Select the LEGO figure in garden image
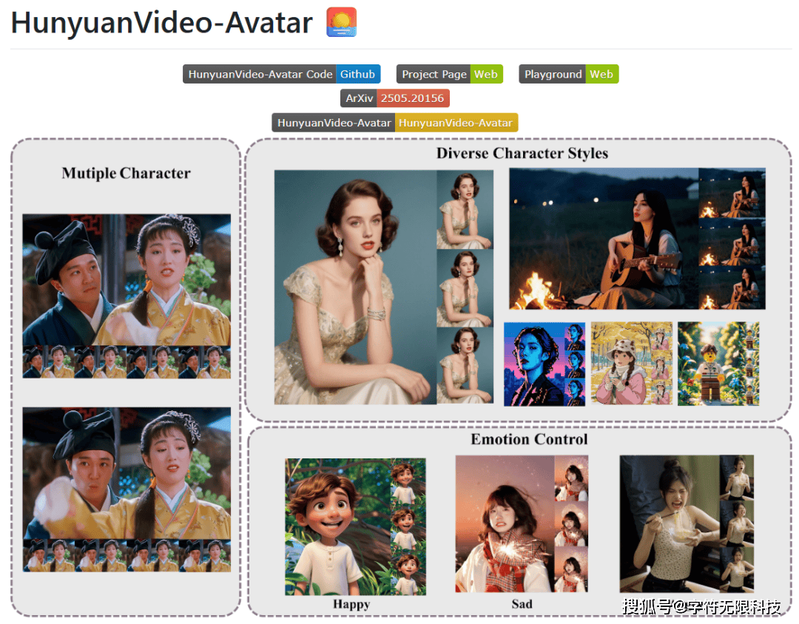This screenshot has height=624, width=799. (718, 364)
